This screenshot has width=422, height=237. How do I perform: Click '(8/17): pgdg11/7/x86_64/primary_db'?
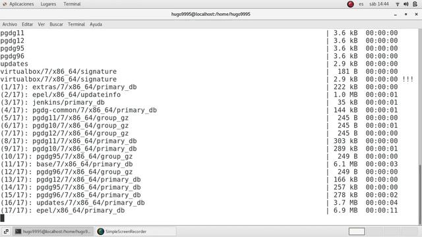[x=69, y=141]
